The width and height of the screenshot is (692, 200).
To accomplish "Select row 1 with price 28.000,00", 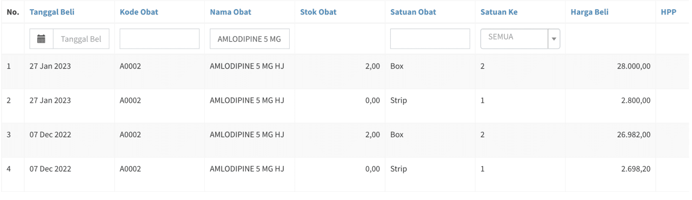I will 346,71.
